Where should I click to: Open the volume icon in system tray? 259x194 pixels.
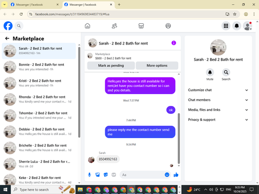pyautogui.click(x=211, y=189)
